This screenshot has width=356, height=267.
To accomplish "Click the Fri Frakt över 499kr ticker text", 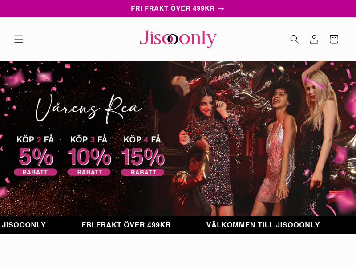I will 126,225.
